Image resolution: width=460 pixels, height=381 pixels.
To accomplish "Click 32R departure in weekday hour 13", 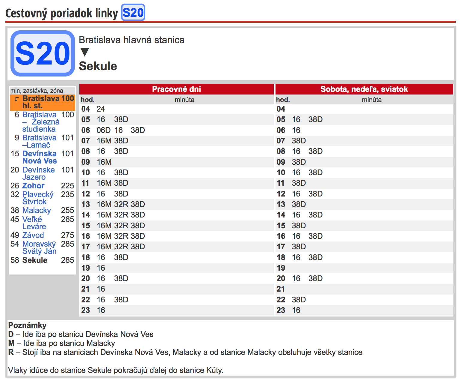I will [x=121, y=204].
